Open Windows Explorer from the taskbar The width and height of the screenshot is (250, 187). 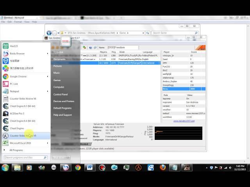(x=17, y=168)
